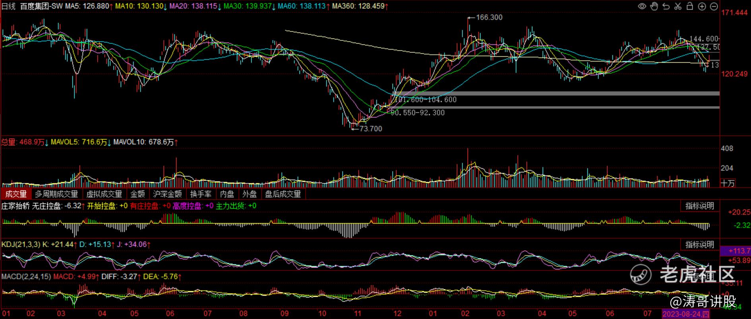This screenshot has width=751, height=319.
Task: Switch to the 成交量 tab
Action: point(16,194)
